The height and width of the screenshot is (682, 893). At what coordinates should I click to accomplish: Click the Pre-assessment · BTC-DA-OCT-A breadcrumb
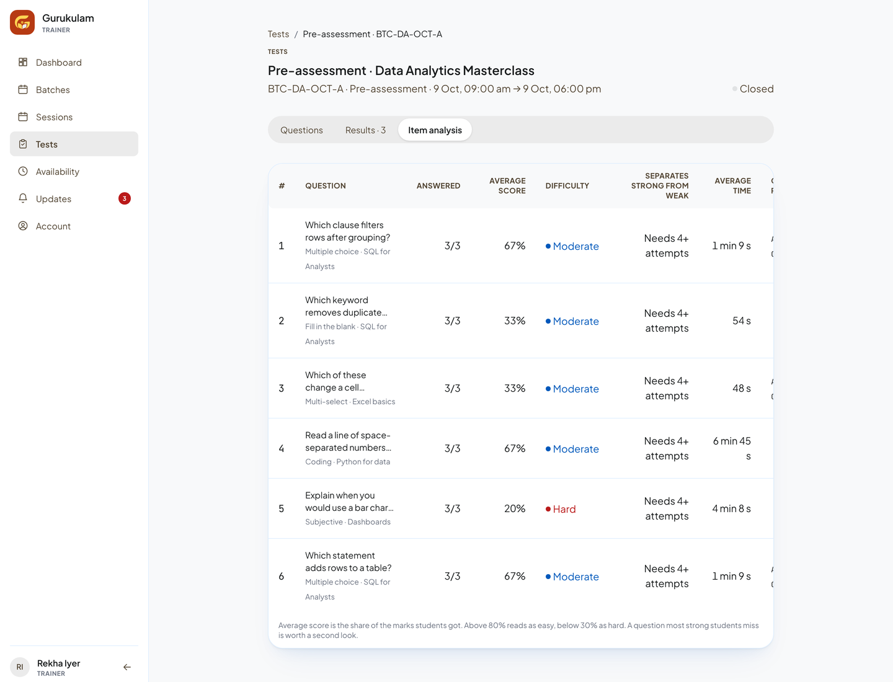click(373, 34)
